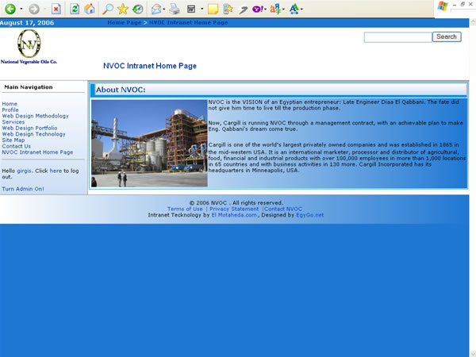Viewport: 476px width, 357px height.
Task: Click the green Back arrow button
Action: pyautogui.click(x=10, y=9)
